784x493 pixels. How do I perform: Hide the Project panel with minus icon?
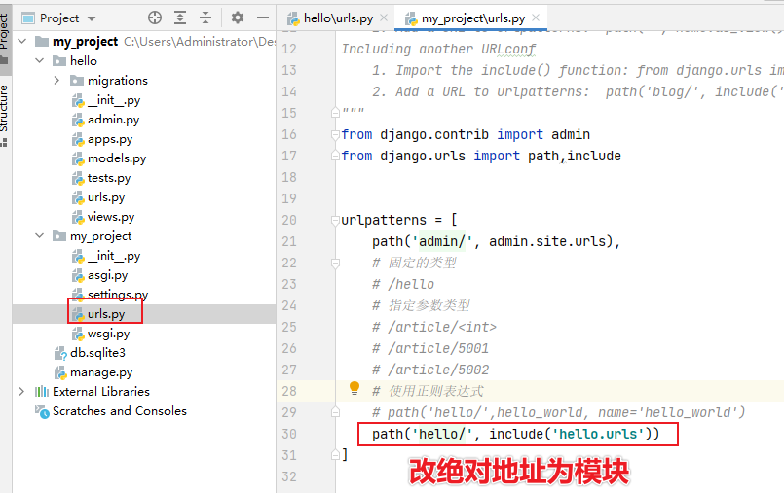263,18
